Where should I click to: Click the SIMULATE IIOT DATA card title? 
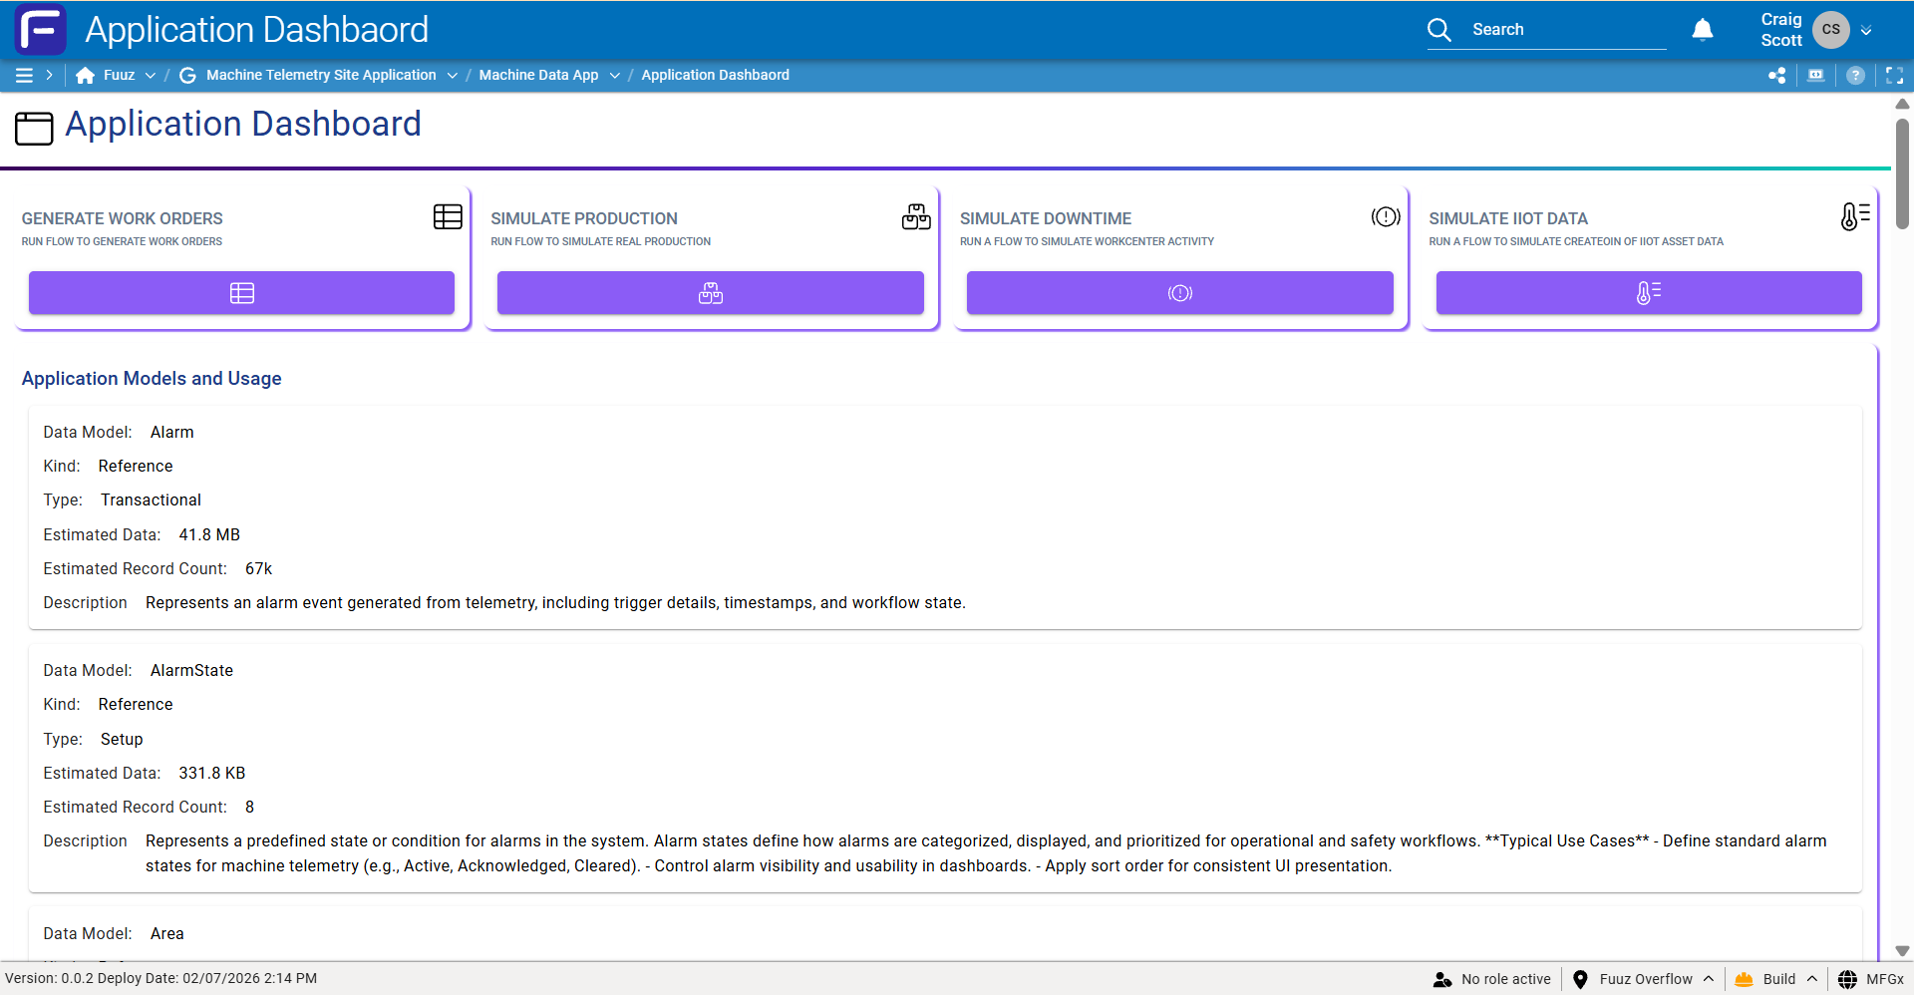pyautogui.click(x=1508, y=218)
